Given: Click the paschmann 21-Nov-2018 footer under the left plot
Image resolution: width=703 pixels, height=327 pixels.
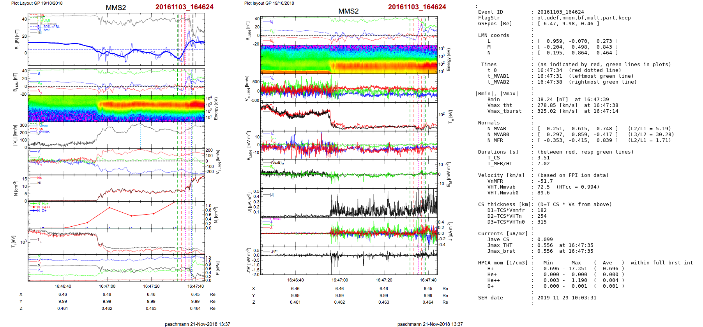Looking at the screenshot, I should (197, 324).
